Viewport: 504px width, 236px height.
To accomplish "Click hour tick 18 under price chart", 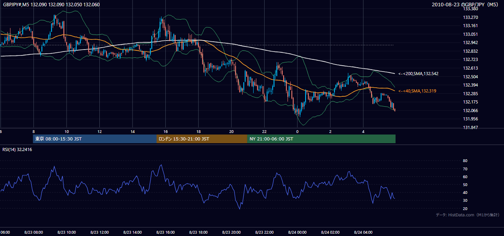I will 199,132.
